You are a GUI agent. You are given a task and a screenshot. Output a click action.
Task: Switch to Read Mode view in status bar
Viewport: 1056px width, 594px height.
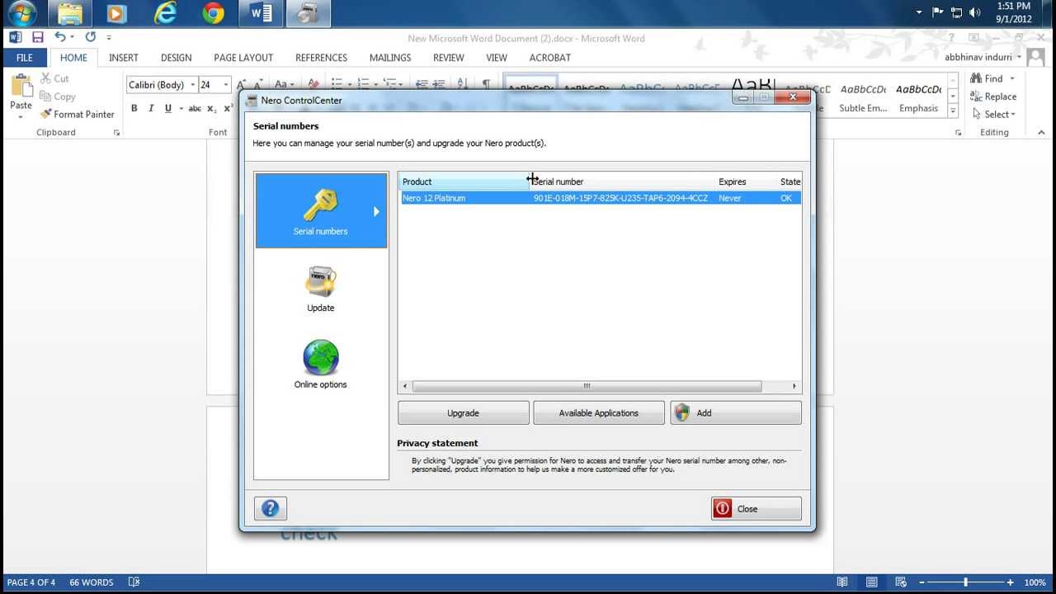[841, 582]
